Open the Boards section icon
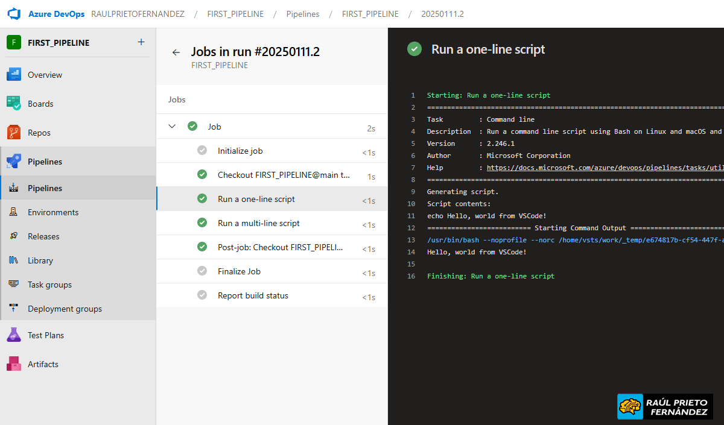Screen dimensions: 724x425 tap(14, 104)
